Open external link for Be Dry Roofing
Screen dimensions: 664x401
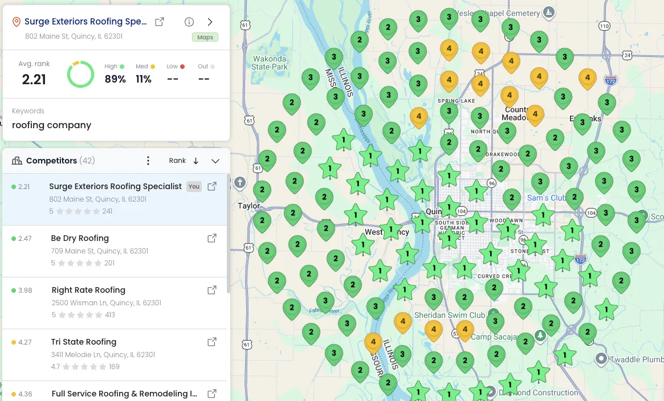click(x=212, y=238)
